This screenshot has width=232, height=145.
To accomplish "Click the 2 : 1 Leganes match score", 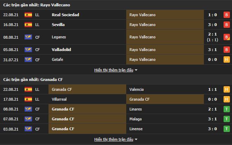I will click(x=212, y=34).
